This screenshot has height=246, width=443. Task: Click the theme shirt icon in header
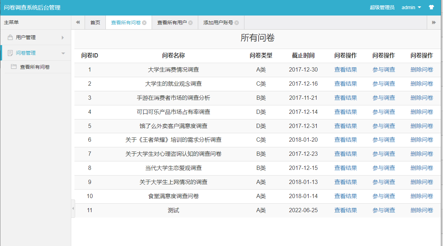(431, 7)
